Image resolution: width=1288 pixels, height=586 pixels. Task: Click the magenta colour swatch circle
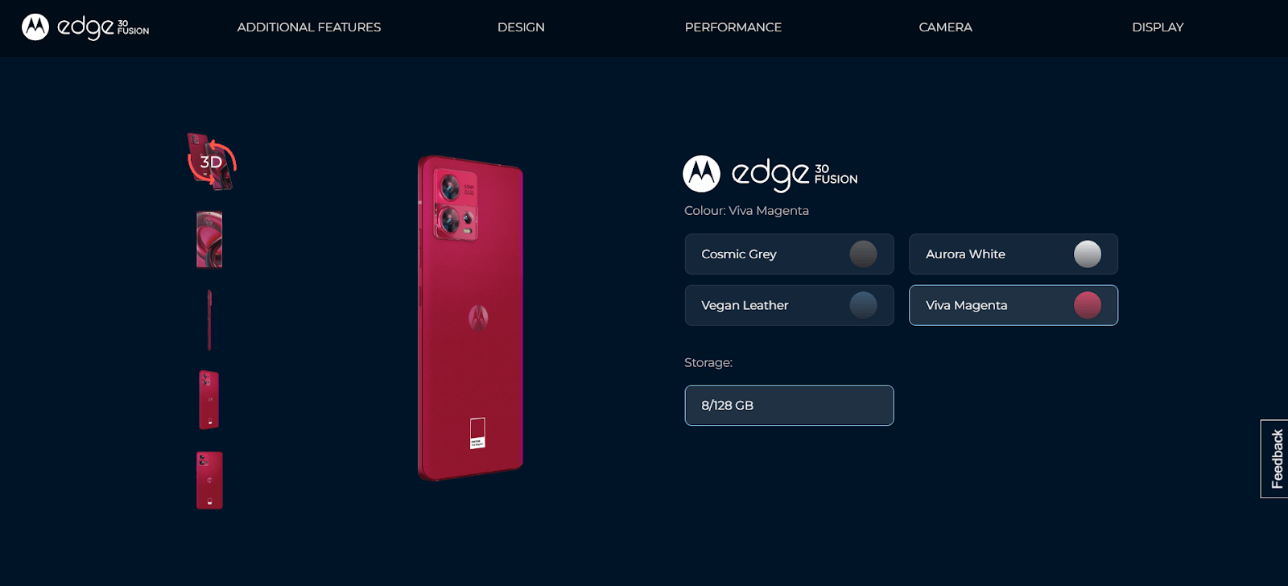tap(1088, 306)
